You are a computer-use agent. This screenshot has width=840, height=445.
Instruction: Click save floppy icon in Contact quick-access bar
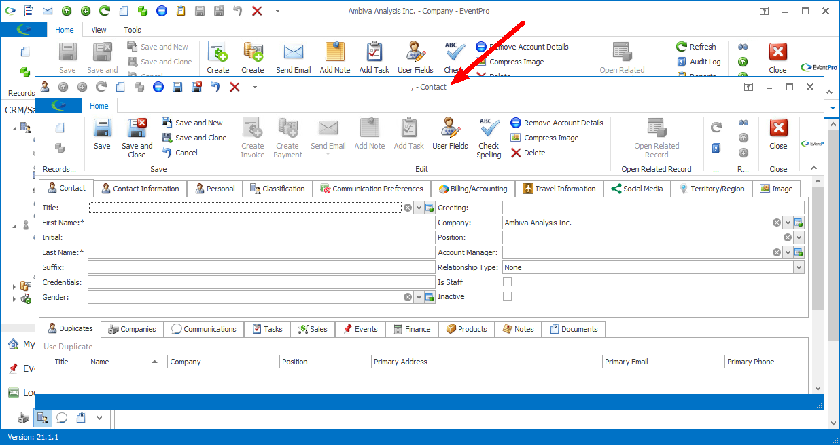(177, 87)
